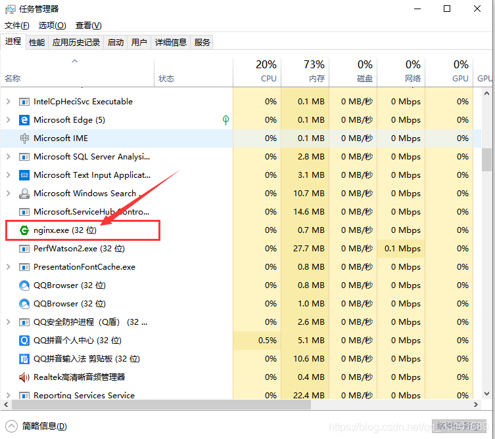
Task: Click the Microsoft Text Input Application icon
Action: [24, 175]
